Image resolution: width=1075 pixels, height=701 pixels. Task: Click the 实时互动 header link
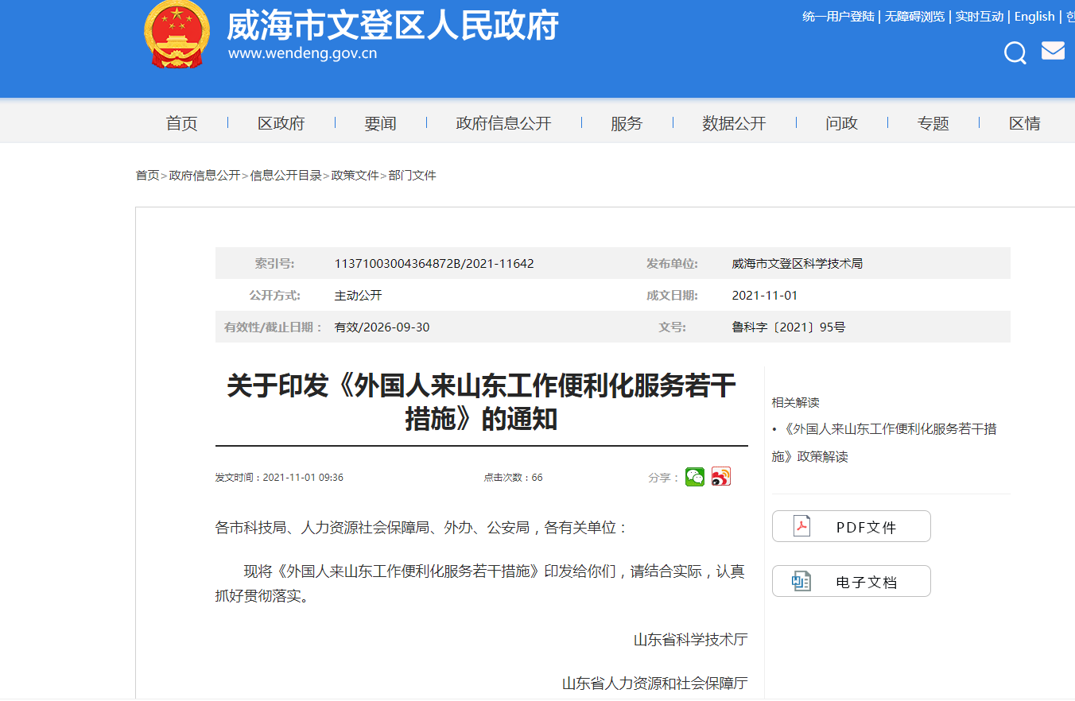point(980,16)
